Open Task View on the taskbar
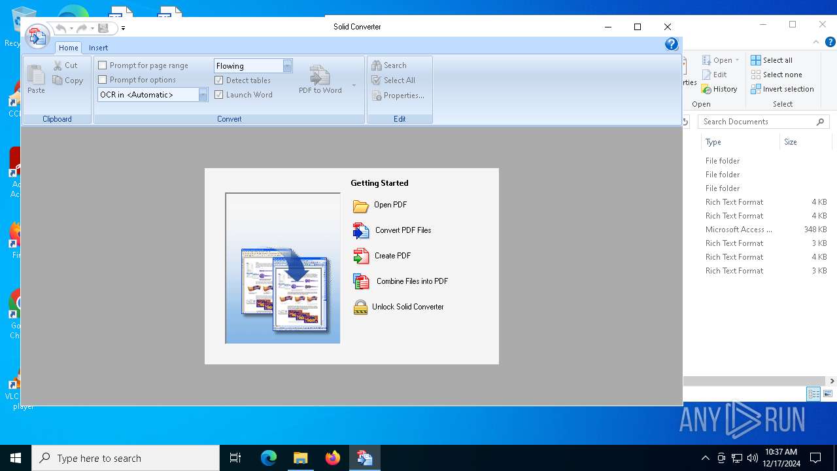Viewport: 837px width, 471px height. tap(235, 458)
